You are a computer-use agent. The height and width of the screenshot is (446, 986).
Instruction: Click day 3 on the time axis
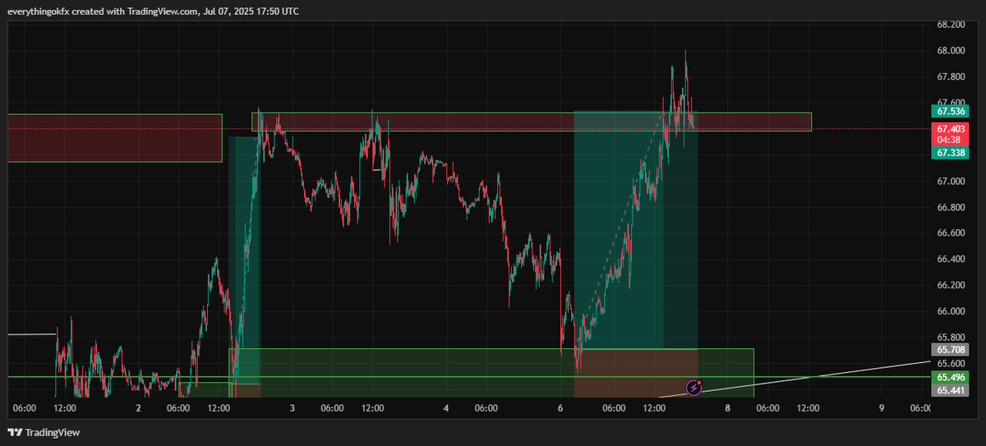coord(293,408)
